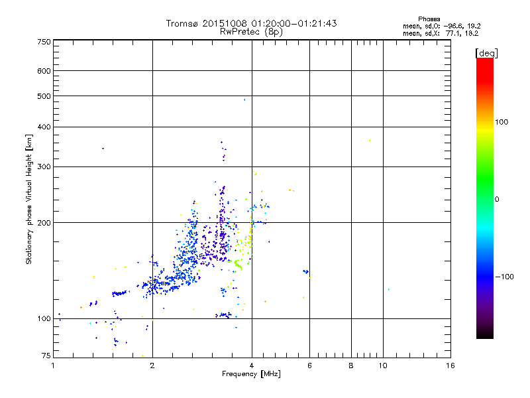Click the 'Phases' header text
Viewport: 530px width, 398px height.
pyautogui.click(x=429, y=19)
